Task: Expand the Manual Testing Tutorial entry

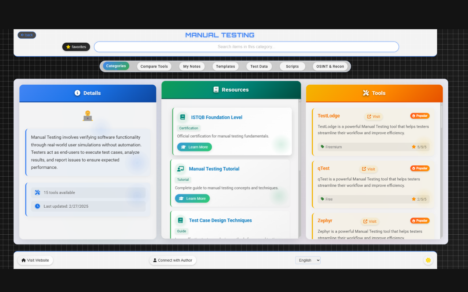Action: [214, 169]
